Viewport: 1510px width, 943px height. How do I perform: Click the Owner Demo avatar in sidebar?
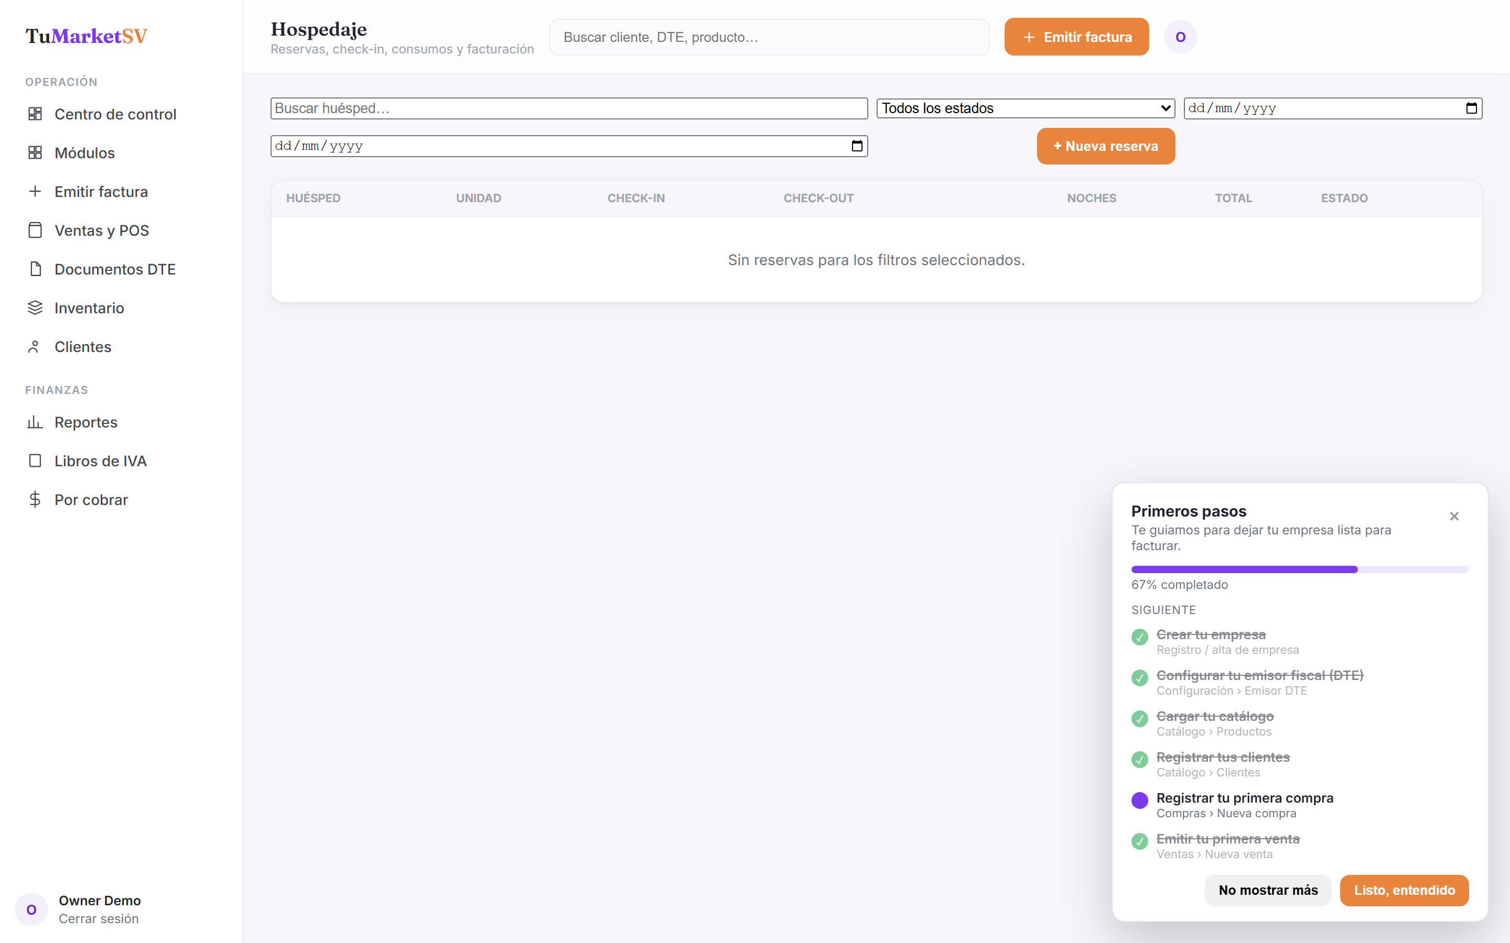pyautogui.click(x=31, y=909)
